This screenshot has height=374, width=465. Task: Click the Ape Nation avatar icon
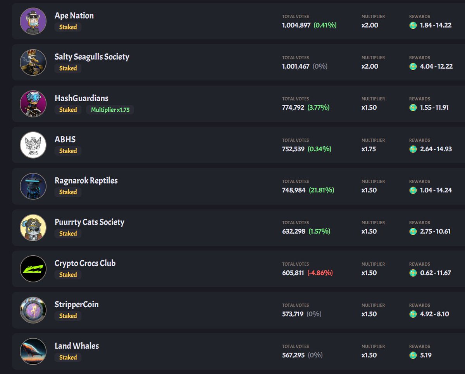[33, 21]
